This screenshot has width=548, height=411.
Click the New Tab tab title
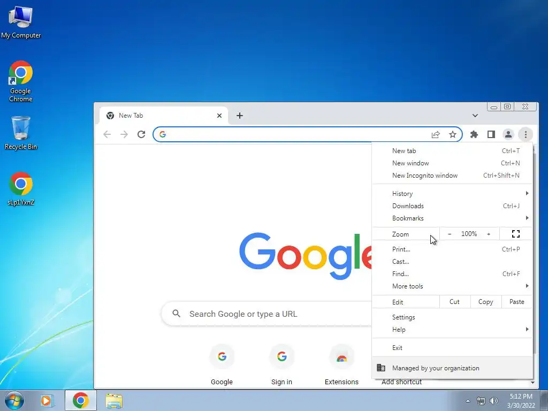131,116
